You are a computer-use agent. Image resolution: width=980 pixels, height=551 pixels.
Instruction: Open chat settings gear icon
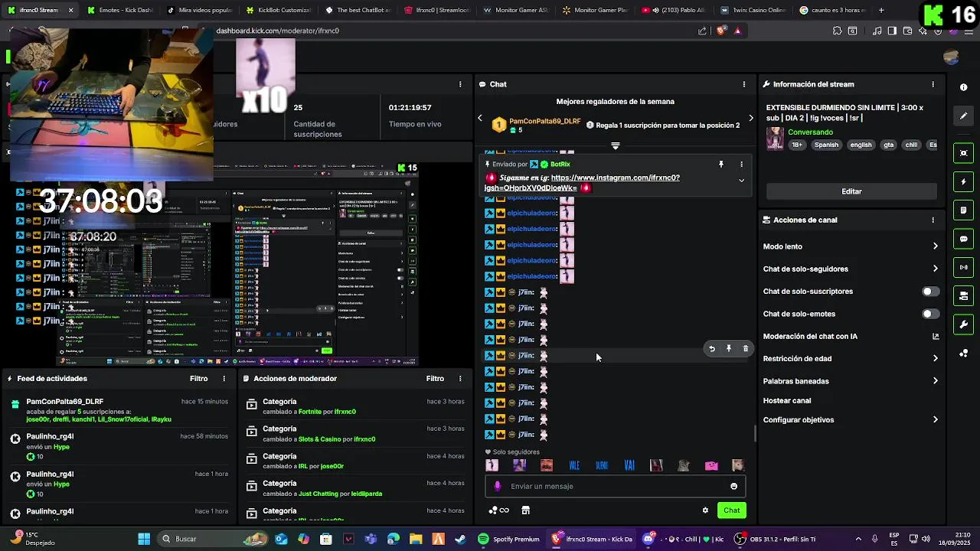[x=705, y=510]
